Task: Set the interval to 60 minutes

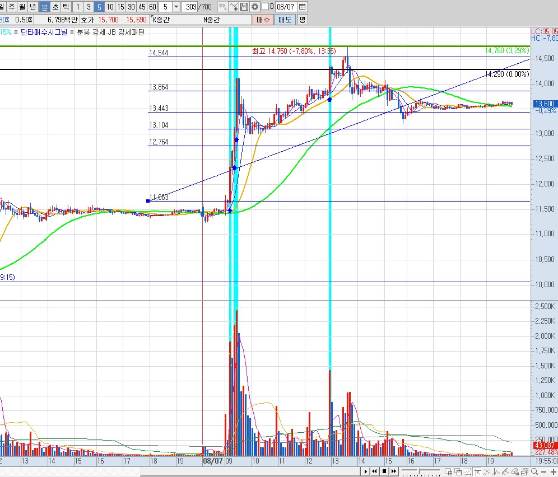Action: [x=153, y=6]
